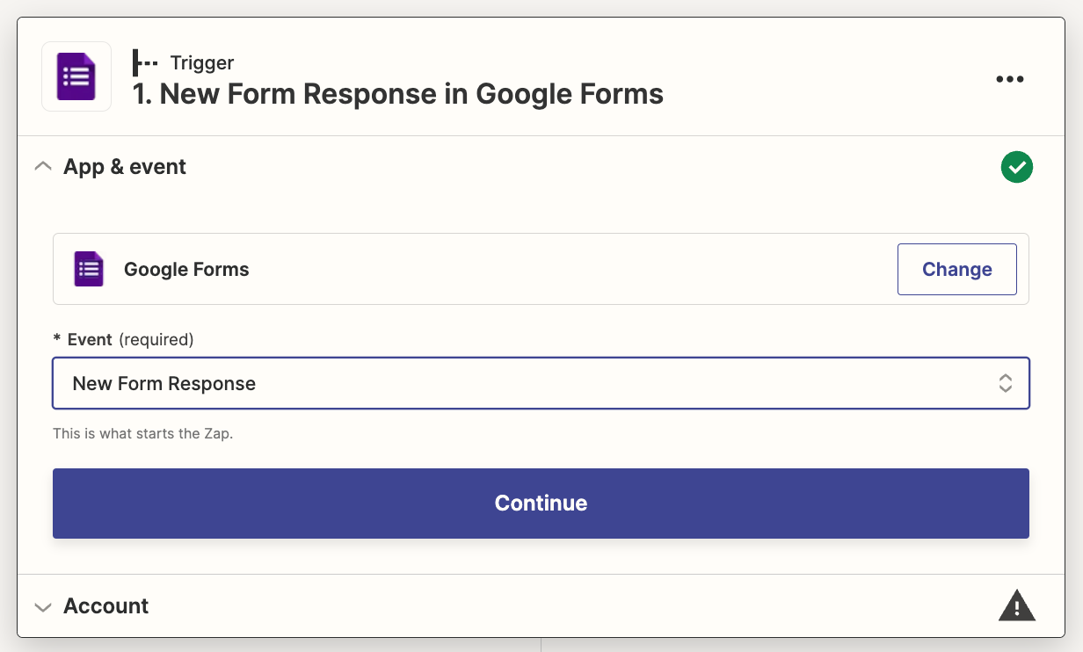Click the Event field label
Image resolution: width=1083 pixels, height=652 pixels.
90,339
